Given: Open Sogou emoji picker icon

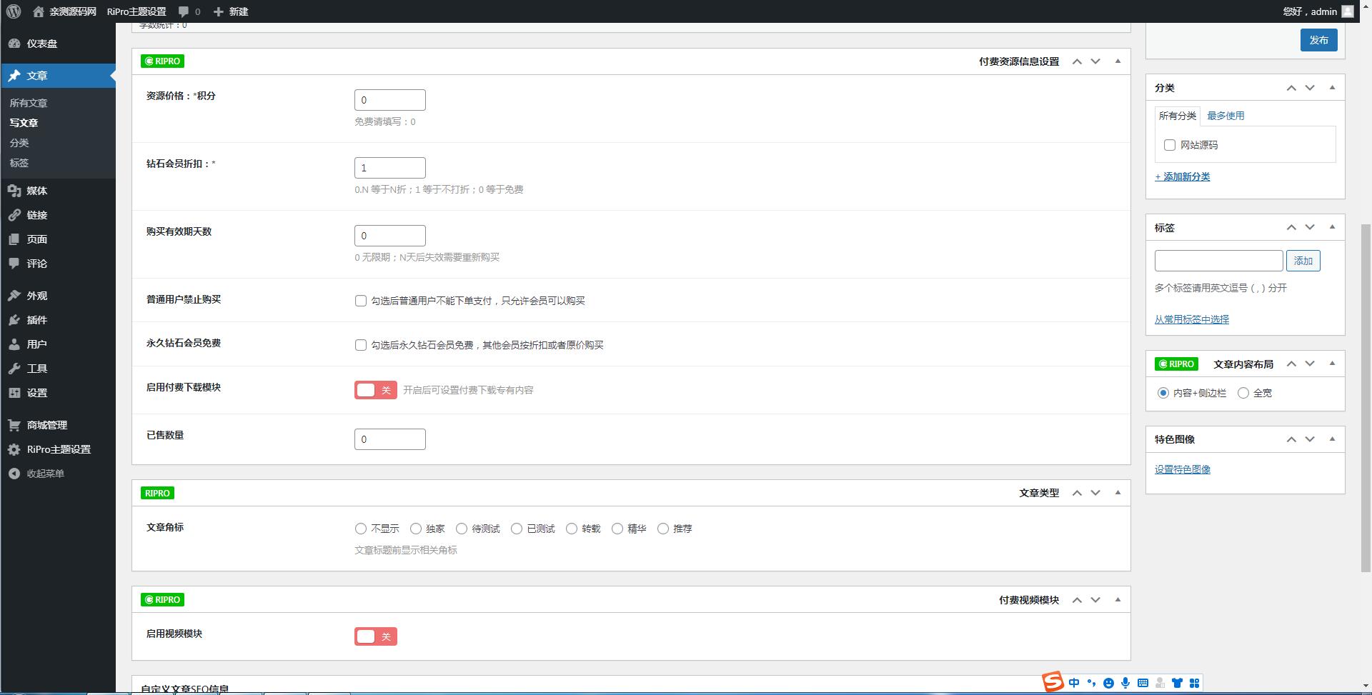Looking at the screenshot, I should coord(1109,683).
